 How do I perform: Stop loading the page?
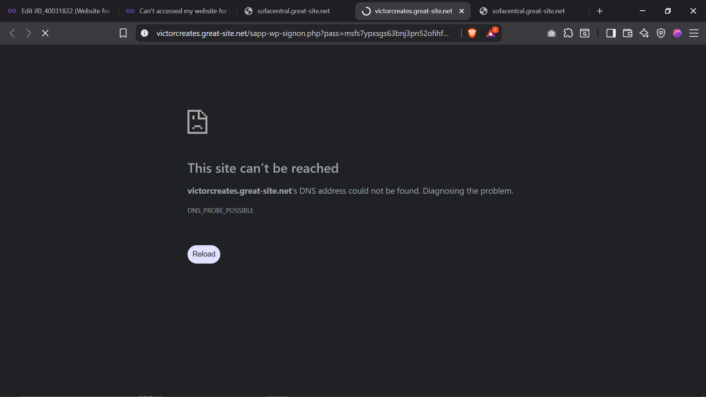(x=45, y=33)
